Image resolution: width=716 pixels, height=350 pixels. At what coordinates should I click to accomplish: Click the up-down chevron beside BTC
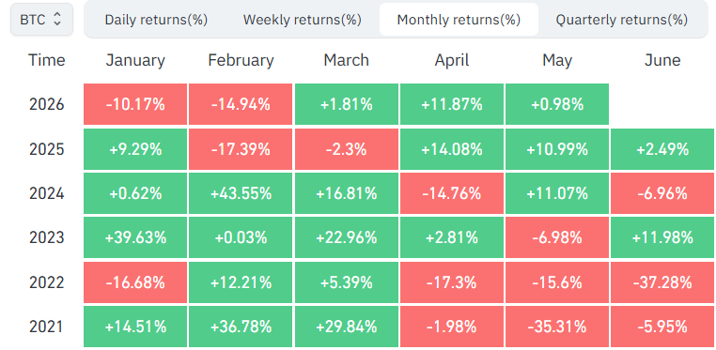(x=57, y=19)
